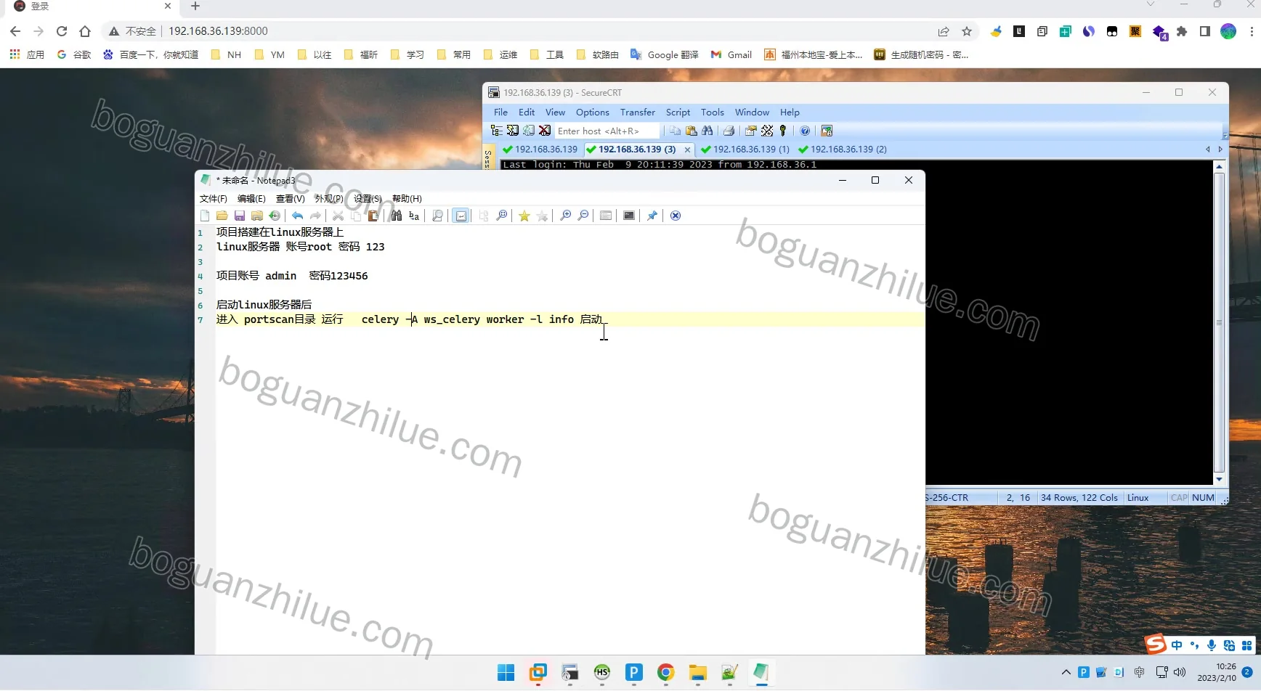Toggle always on top pin in Notepad3

pyautogui.click(x=652, y=216)
